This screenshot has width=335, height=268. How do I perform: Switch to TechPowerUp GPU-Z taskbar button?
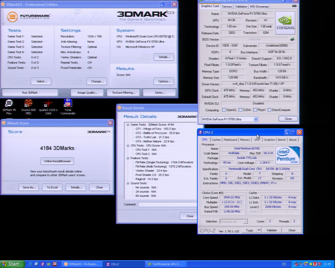166,264
